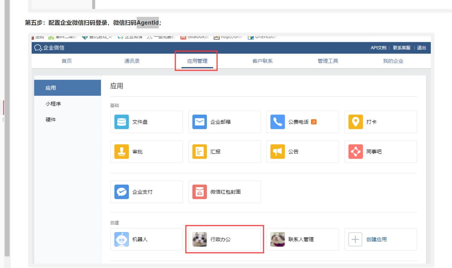Screen dimensions: 452x268
Task: Click the 企业微信 logo icon
Action: pyautogui.click(x=38, y=48)
